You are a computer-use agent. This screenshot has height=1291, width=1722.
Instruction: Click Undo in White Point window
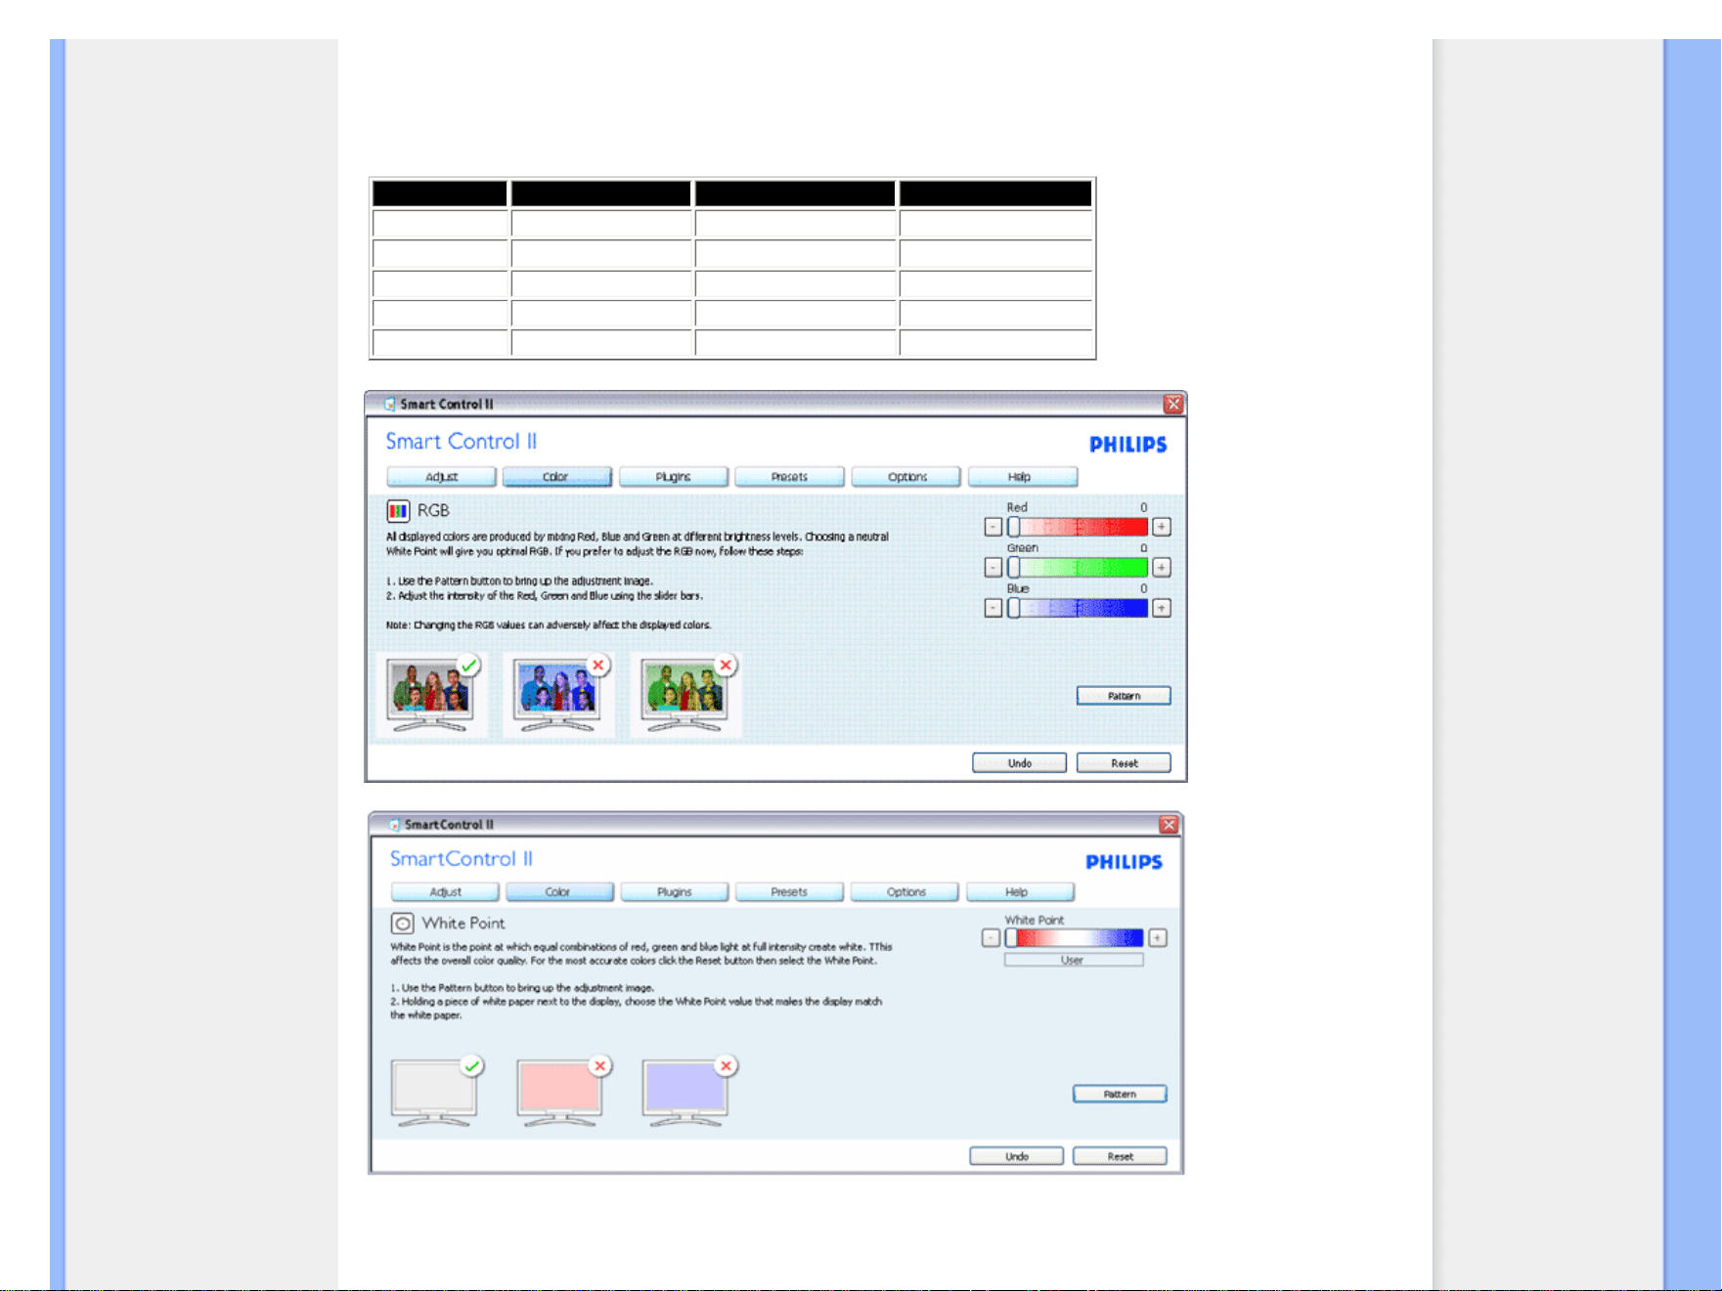pos(1016,1156)
